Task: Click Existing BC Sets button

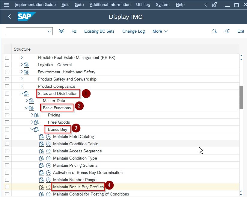Action: 99,31
